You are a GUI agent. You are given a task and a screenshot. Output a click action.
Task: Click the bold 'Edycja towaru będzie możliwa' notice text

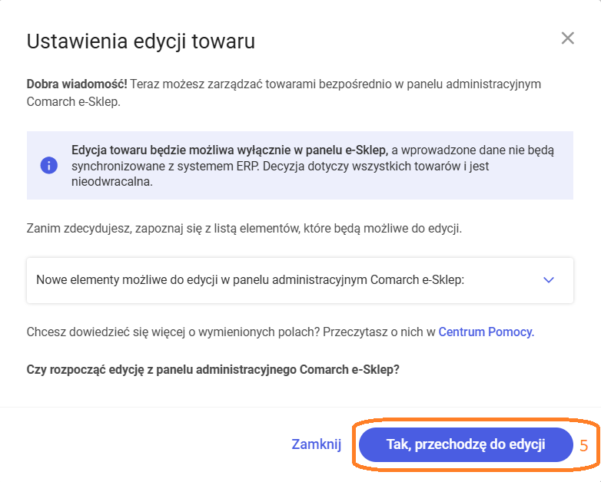coord(230,150)
